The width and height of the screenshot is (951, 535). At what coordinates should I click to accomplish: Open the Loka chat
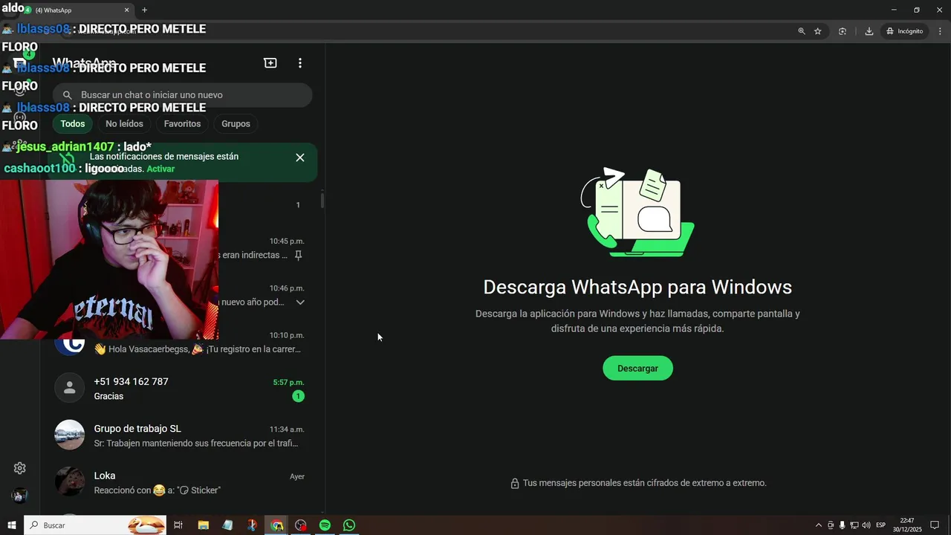(x=183, y=482)
